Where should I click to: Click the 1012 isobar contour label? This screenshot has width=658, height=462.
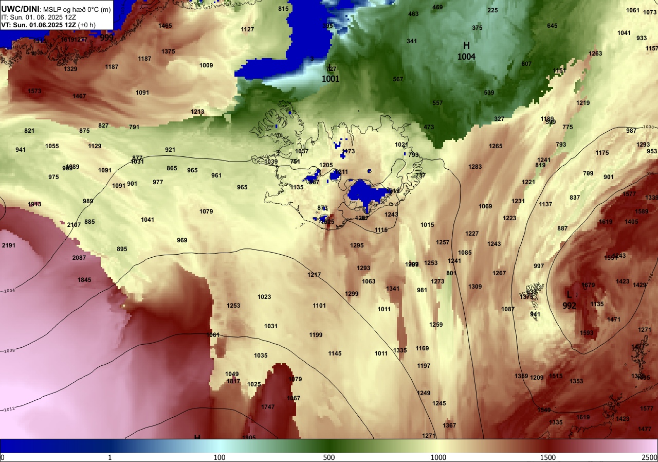8,409
